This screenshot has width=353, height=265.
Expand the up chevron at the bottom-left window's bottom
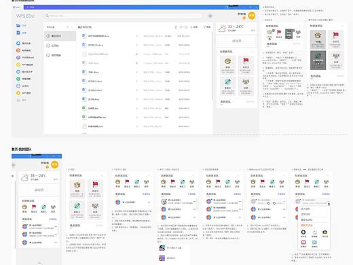pyautogui.click(x=39, y=263)
